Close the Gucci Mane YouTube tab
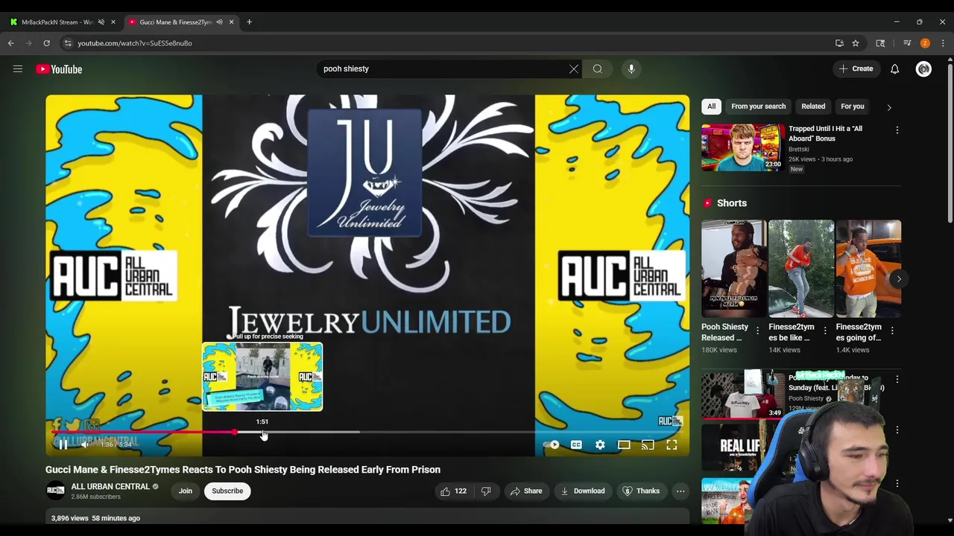This screenshot has width=954, height=536. [231, 22]
